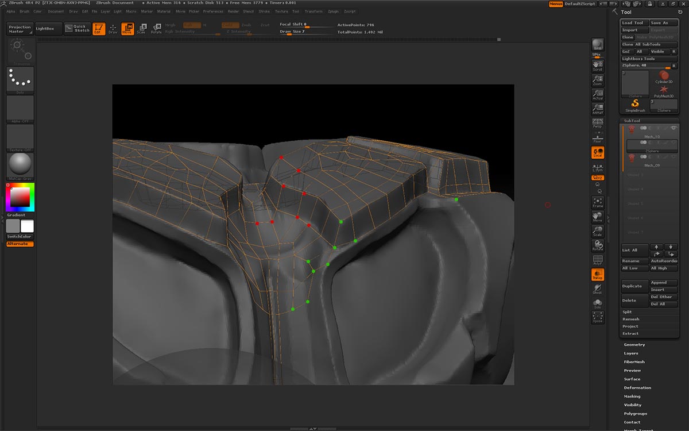Screen dimensions: 689x431
Task: Select the Scale mode icon in top shelf
Action: 141,28
